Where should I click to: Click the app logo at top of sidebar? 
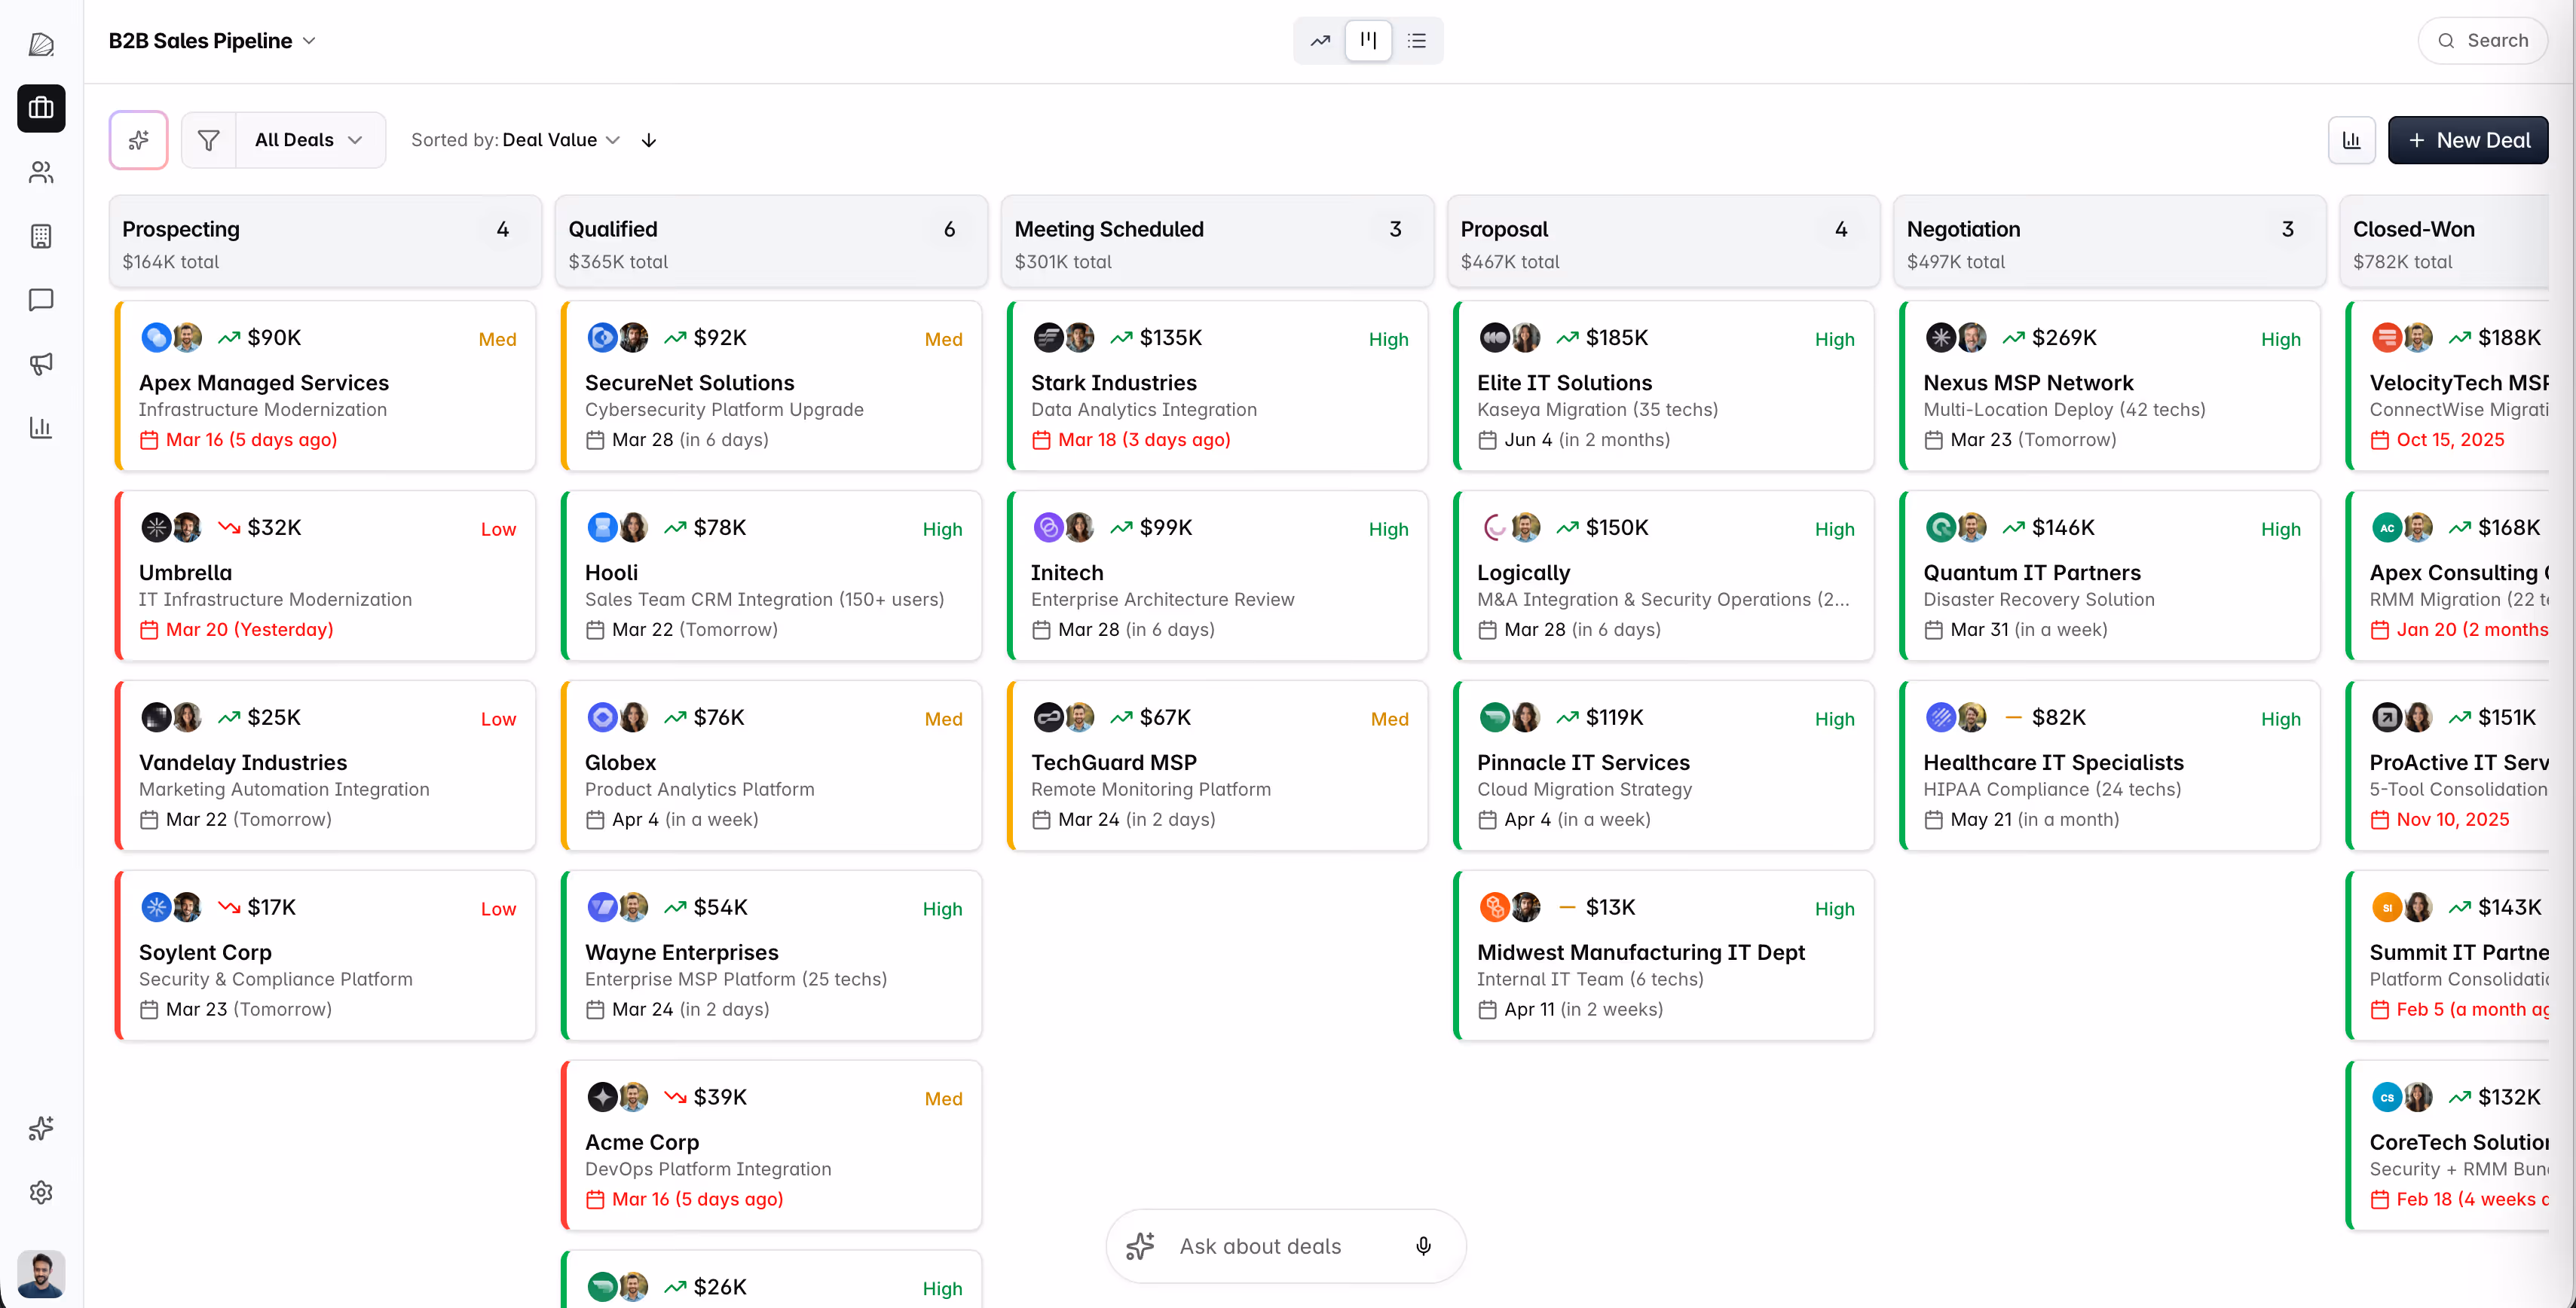(41, 44)
